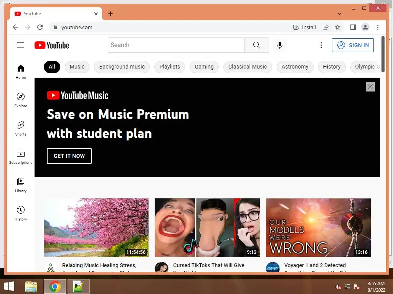Screen dimensions: 393x294
Task: Open YouTube settings three-dot menu
Action: click(x=321, y=45)
